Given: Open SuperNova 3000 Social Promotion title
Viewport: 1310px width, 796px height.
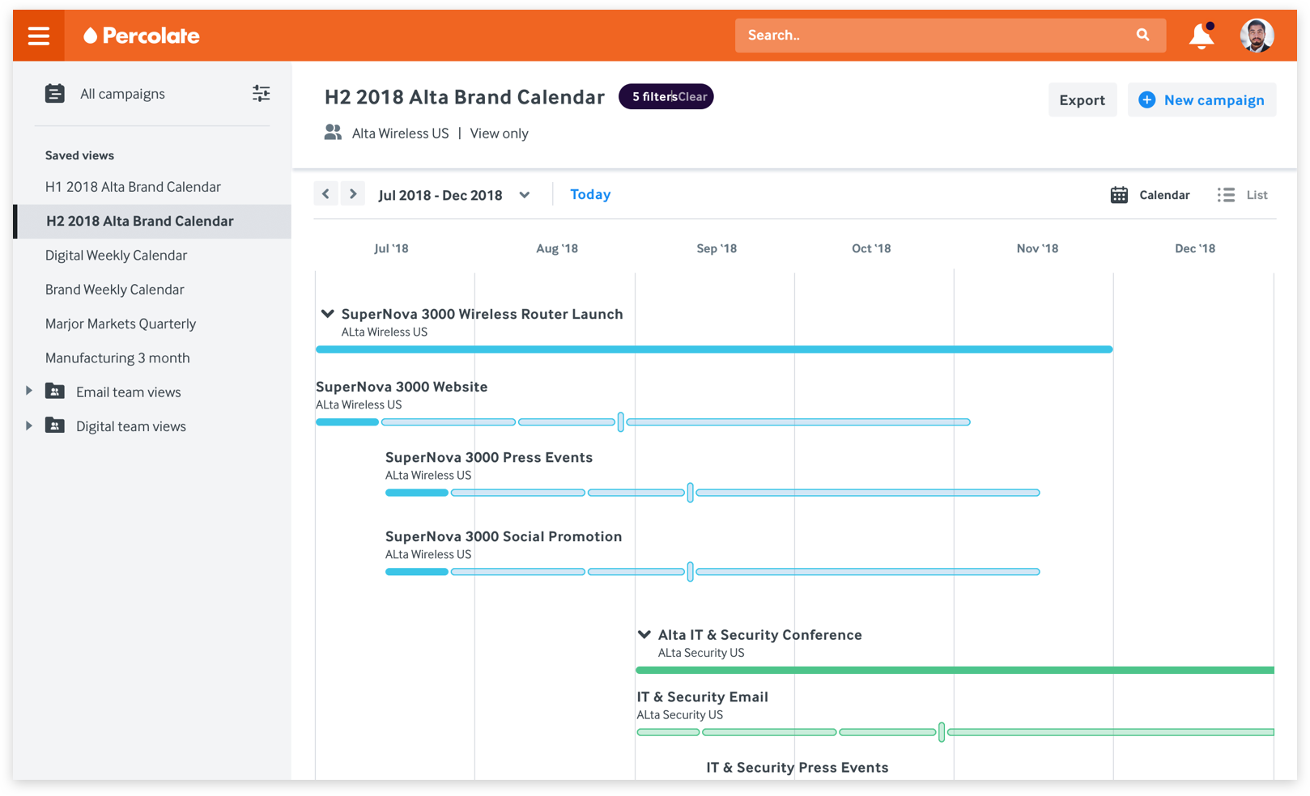Looking at the screenshot, I should (504, 536).
